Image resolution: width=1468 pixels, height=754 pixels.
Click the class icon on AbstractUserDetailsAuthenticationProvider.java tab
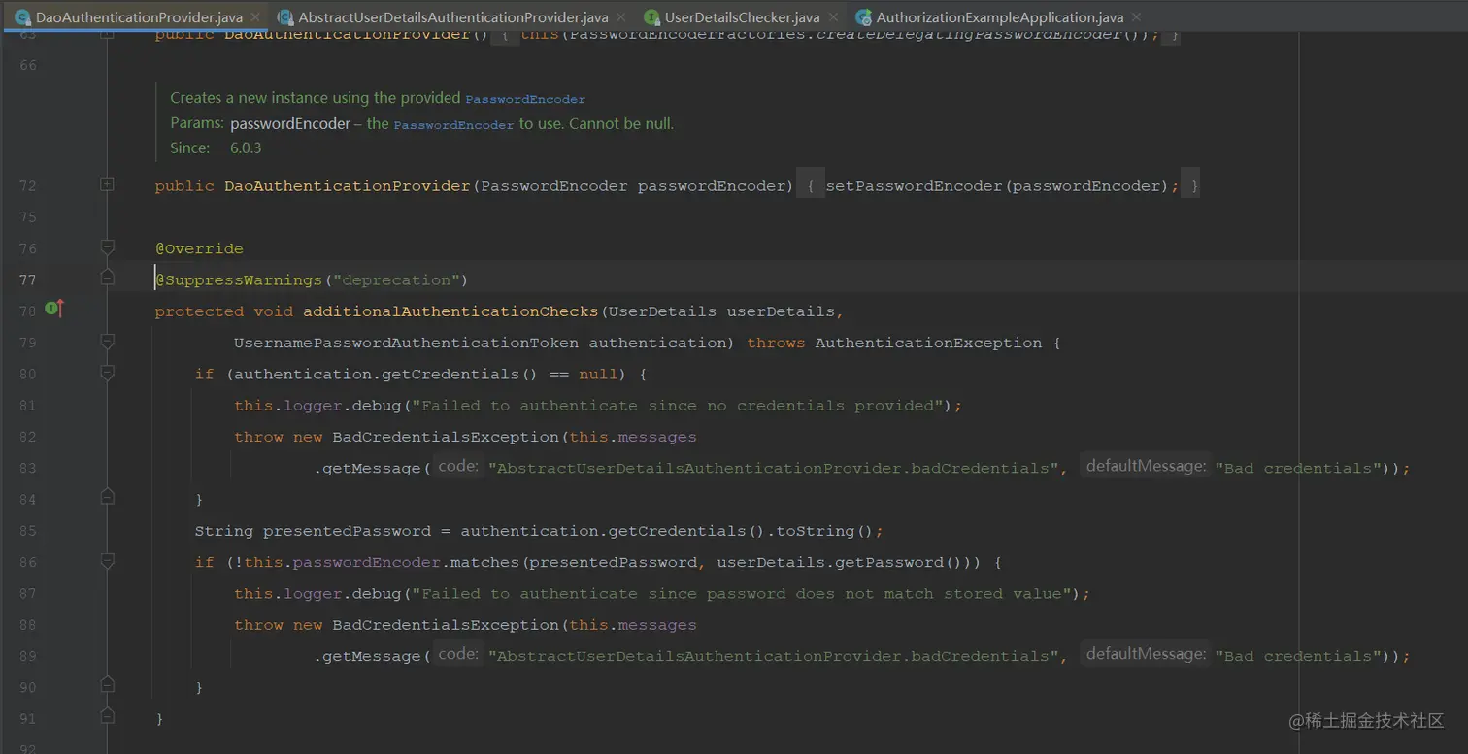click(x=284, y=17)
